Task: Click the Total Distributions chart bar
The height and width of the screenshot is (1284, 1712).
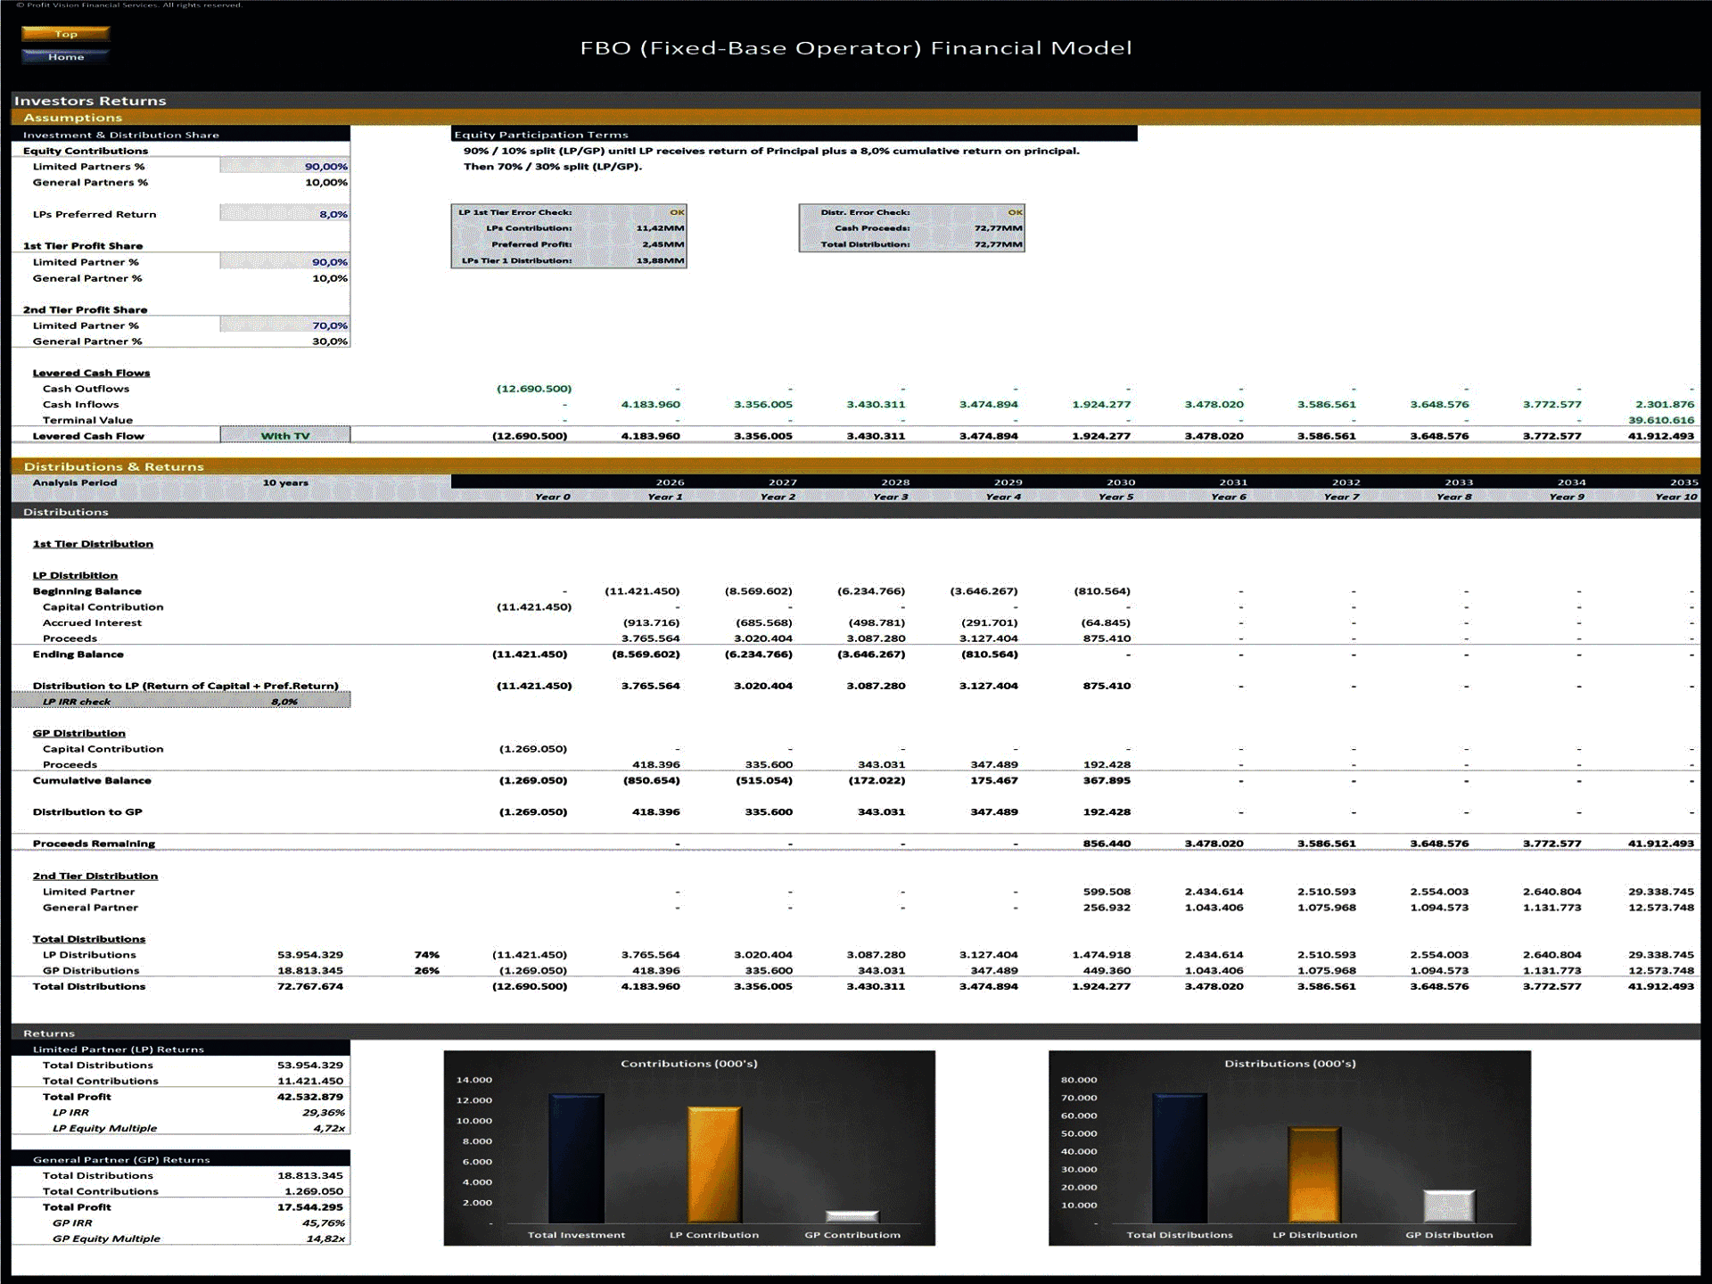Action: [x=1179, y=1157]
